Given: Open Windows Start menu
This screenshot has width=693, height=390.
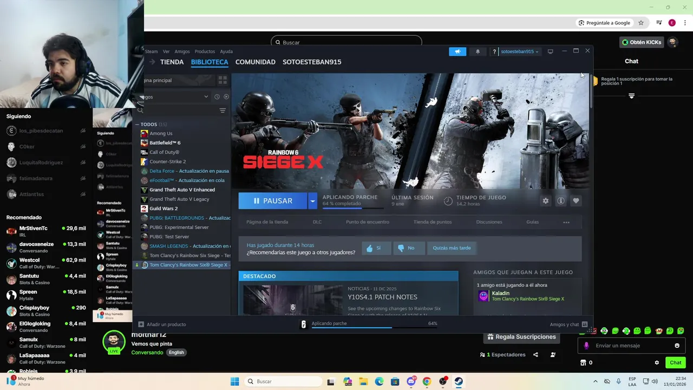Looking at the screenshot, I should click(x=234, y=381).
